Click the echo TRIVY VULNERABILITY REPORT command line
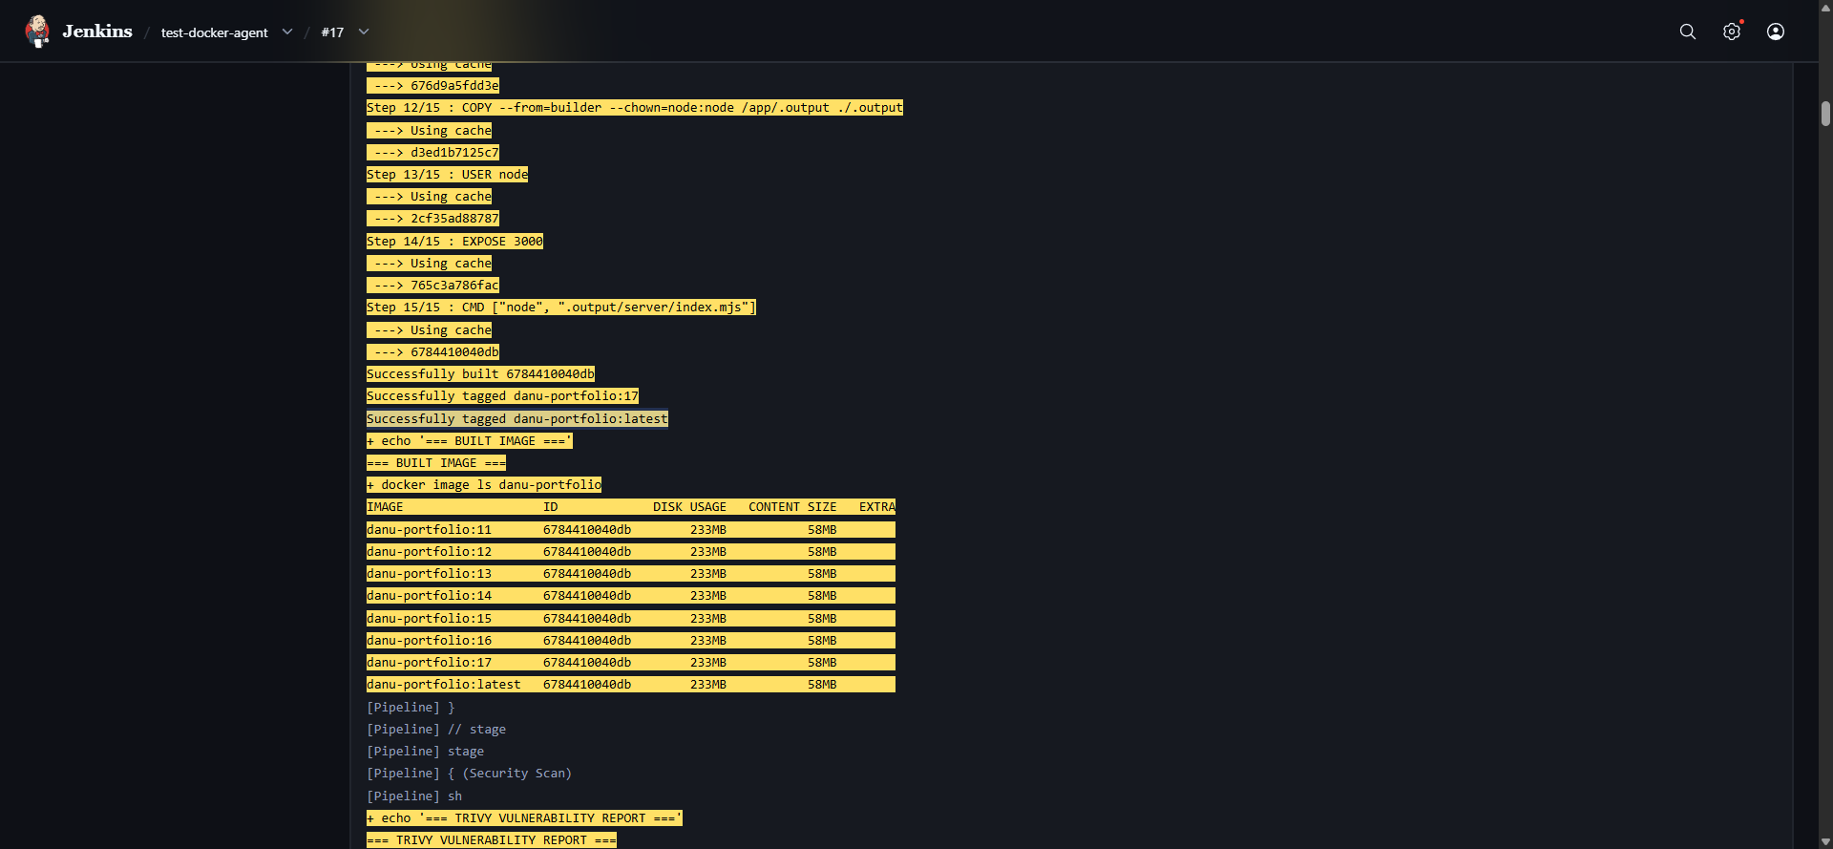Image resolution: width=1833 pixels, height=849 pixels. coord(524,818)
